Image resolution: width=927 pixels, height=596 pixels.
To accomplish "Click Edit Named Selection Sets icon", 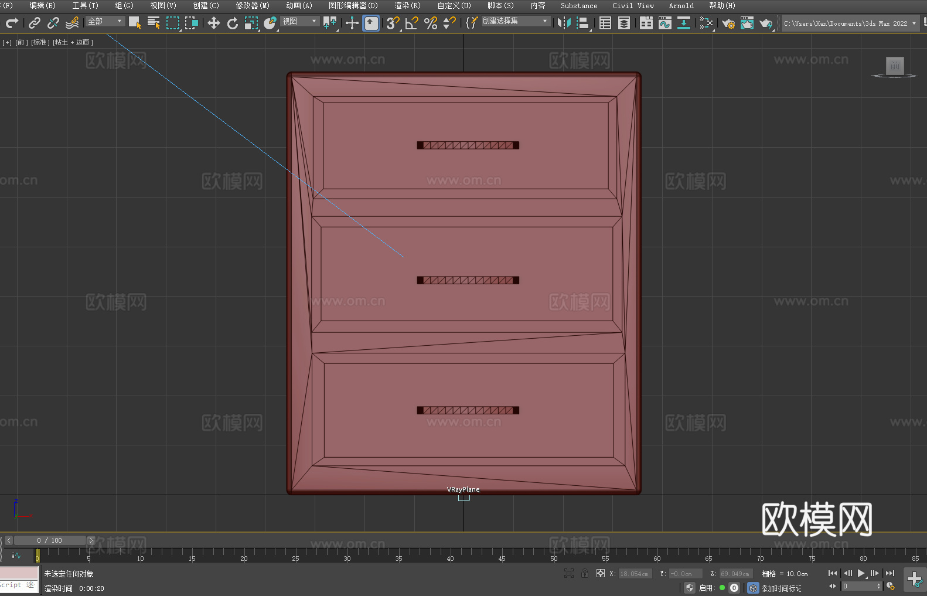I will click(472, 23).
